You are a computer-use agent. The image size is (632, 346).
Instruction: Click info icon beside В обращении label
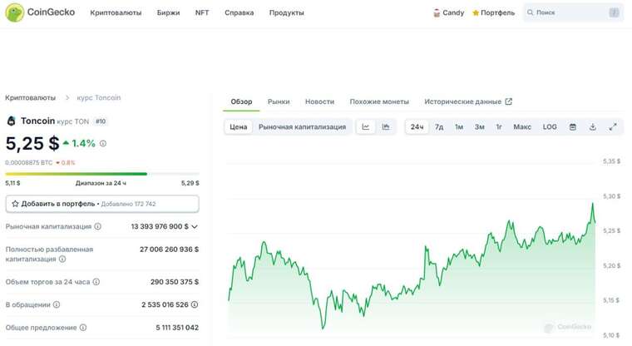pyautogui.click(x=57, y=305)
